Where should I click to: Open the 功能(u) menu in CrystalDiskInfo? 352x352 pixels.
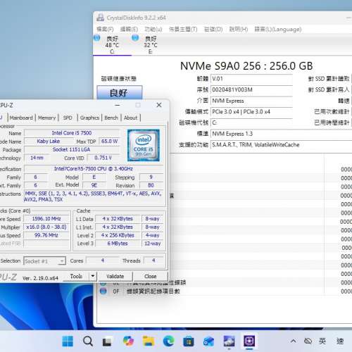click(153, 30)
